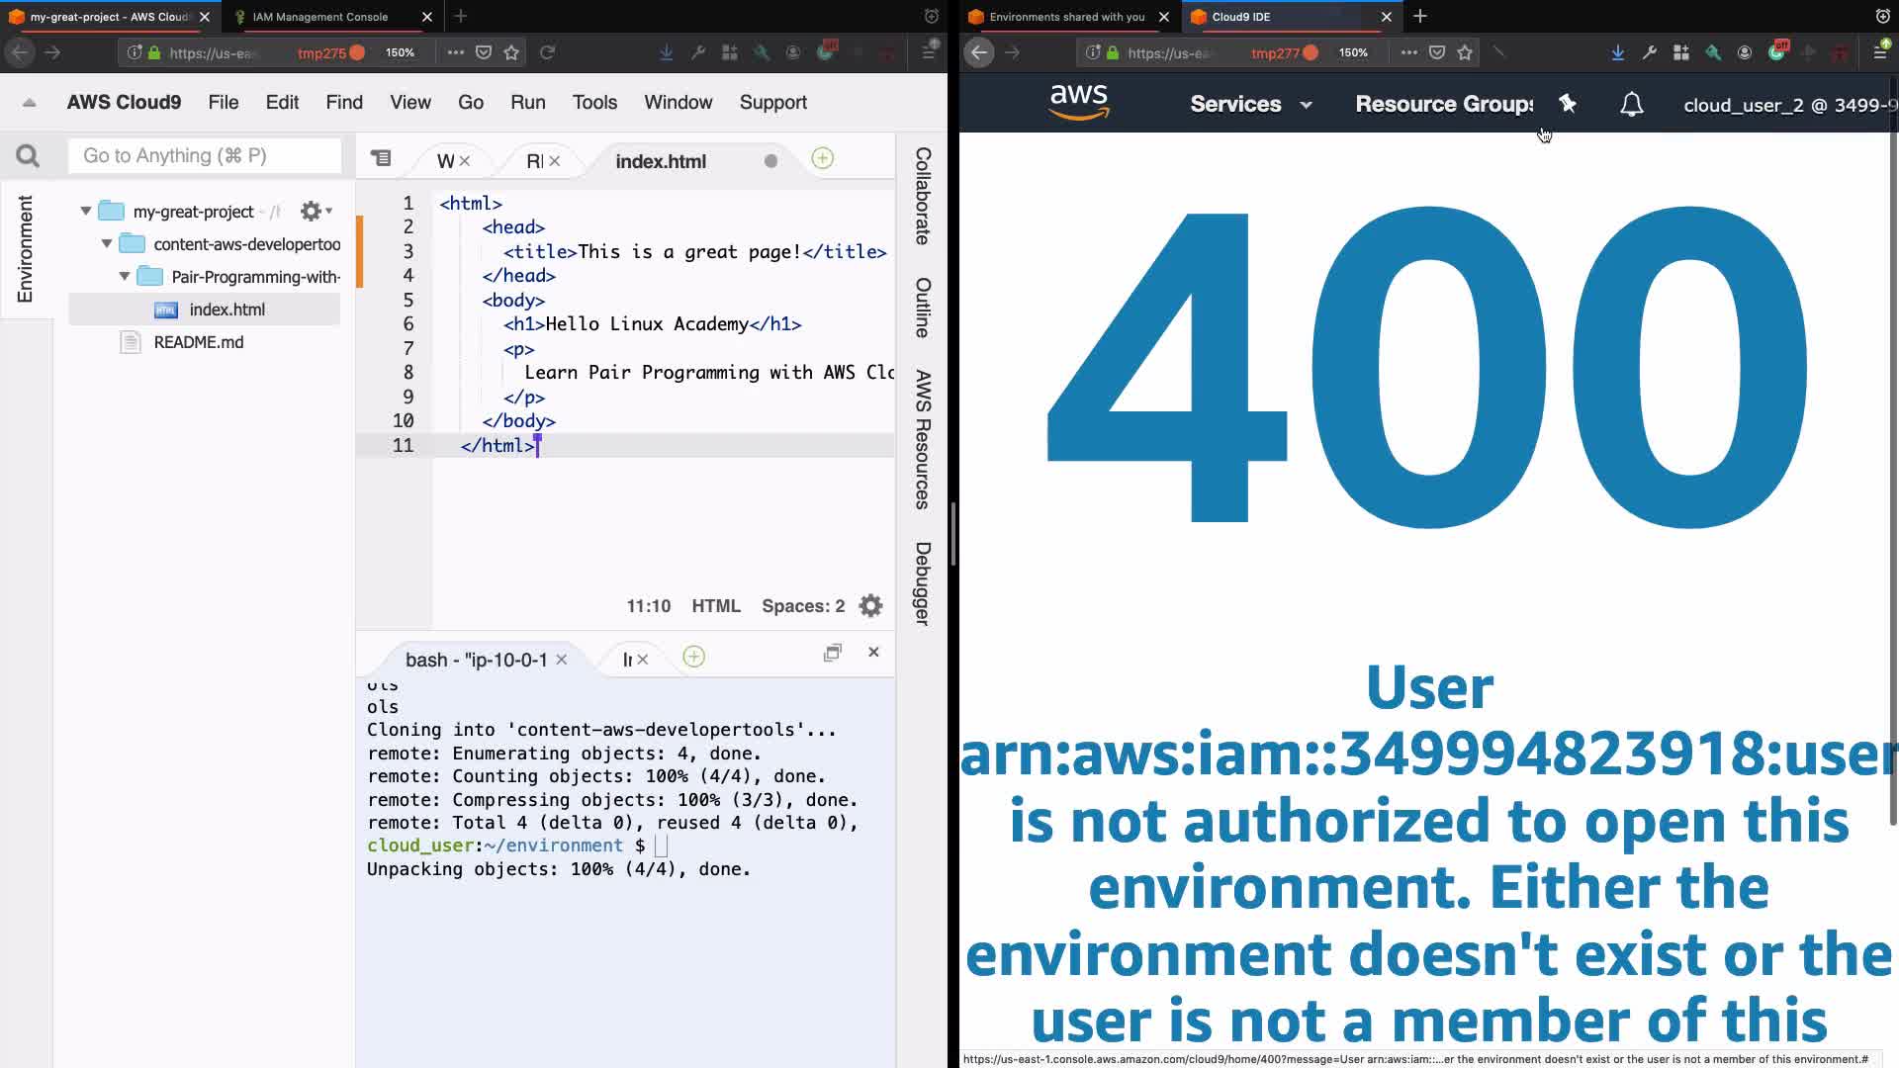Click the Spaces: 2 indentation setting
The width and height of the screenshot is (1899, 1068).
(802, 606)
